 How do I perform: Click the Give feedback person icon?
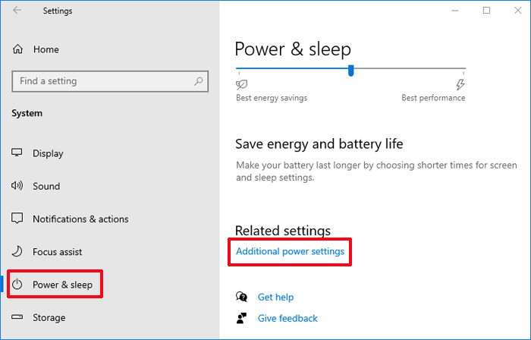tap(241, 318)
